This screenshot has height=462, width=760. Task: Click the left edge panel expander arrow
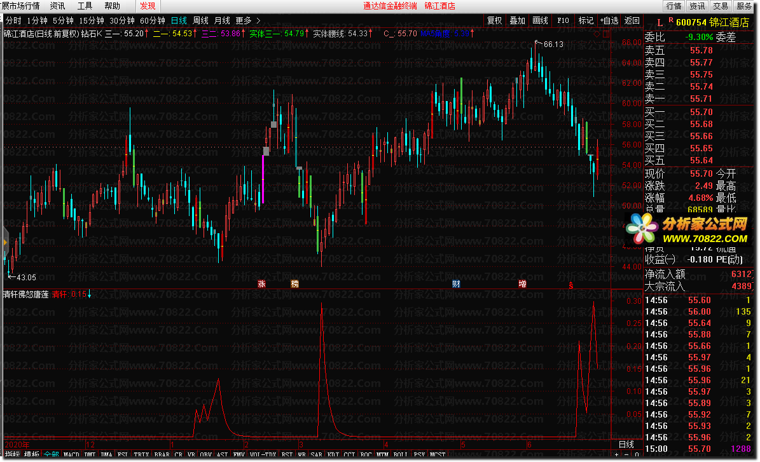coord(5,241)
